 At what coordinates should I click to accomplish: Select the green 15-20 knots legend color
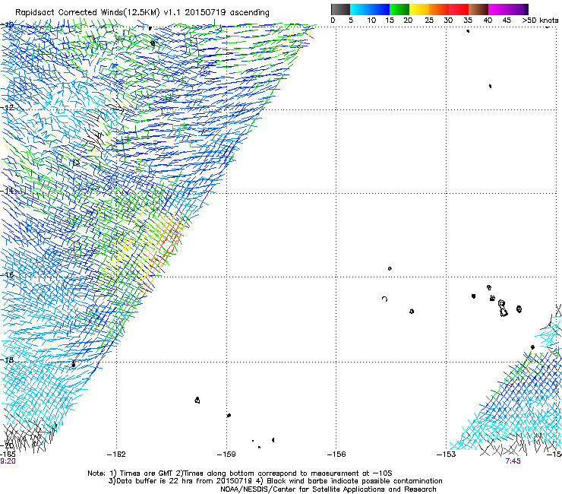399,9
